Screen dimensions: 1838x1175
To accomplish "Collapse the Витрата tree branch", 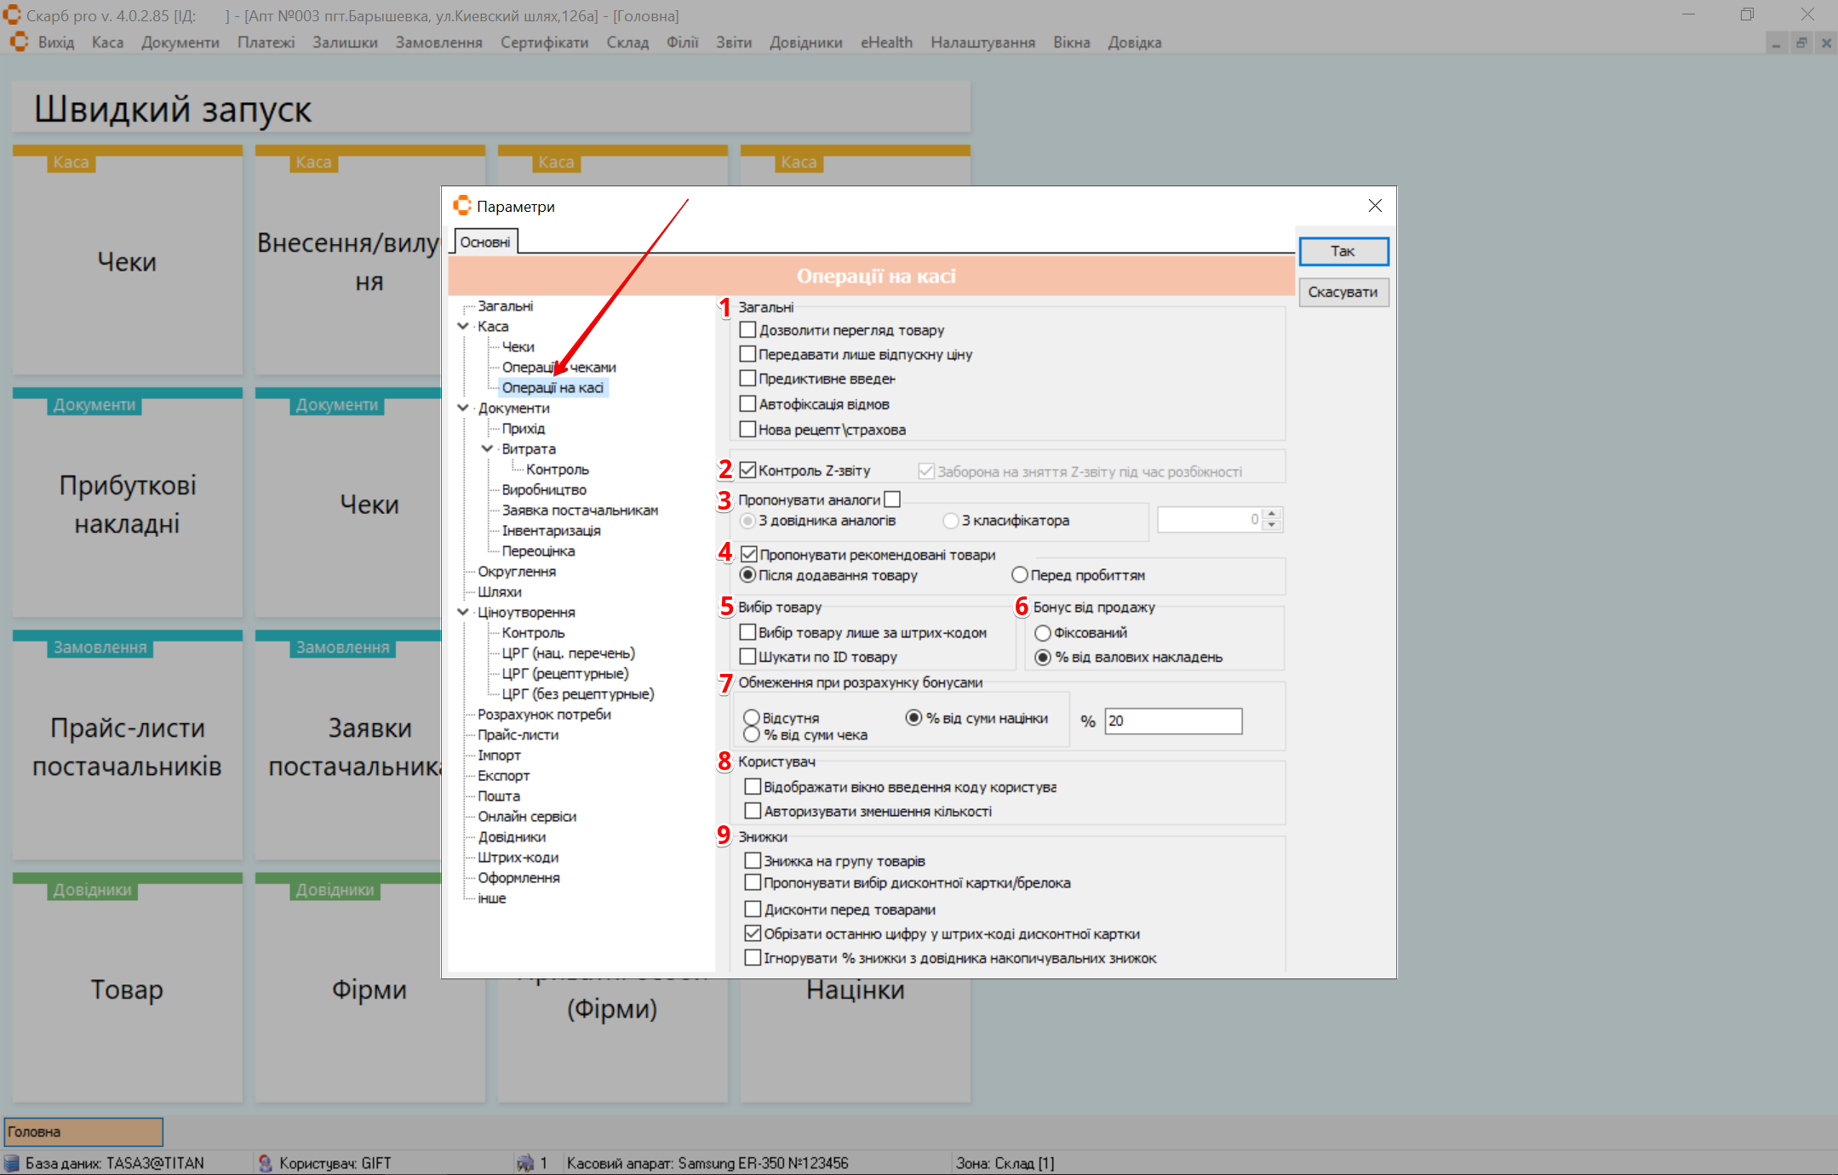I will [487, 448].
